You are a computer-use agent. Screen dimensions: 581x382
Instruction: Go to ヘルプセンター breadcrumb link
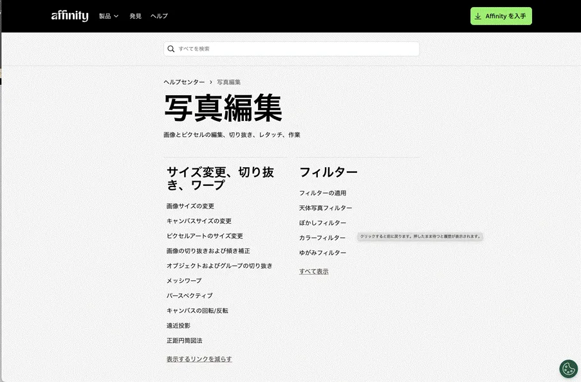[x=184, y=82]
